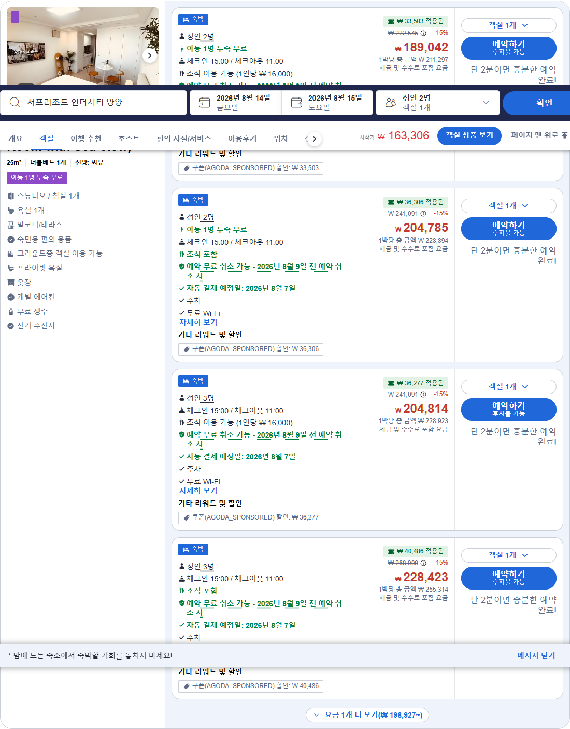Open the 여행 추천 tab
The height and width of the screenshot is (729, 570).
pyautogui.click(x=86, y=138)
